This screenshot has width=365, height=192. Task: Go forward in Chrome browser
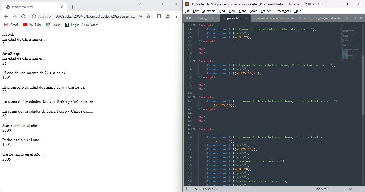tap(15, 16)
